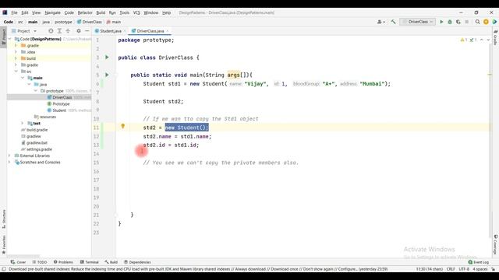Click Collapse All icon in Project panel

click(68, 31)
